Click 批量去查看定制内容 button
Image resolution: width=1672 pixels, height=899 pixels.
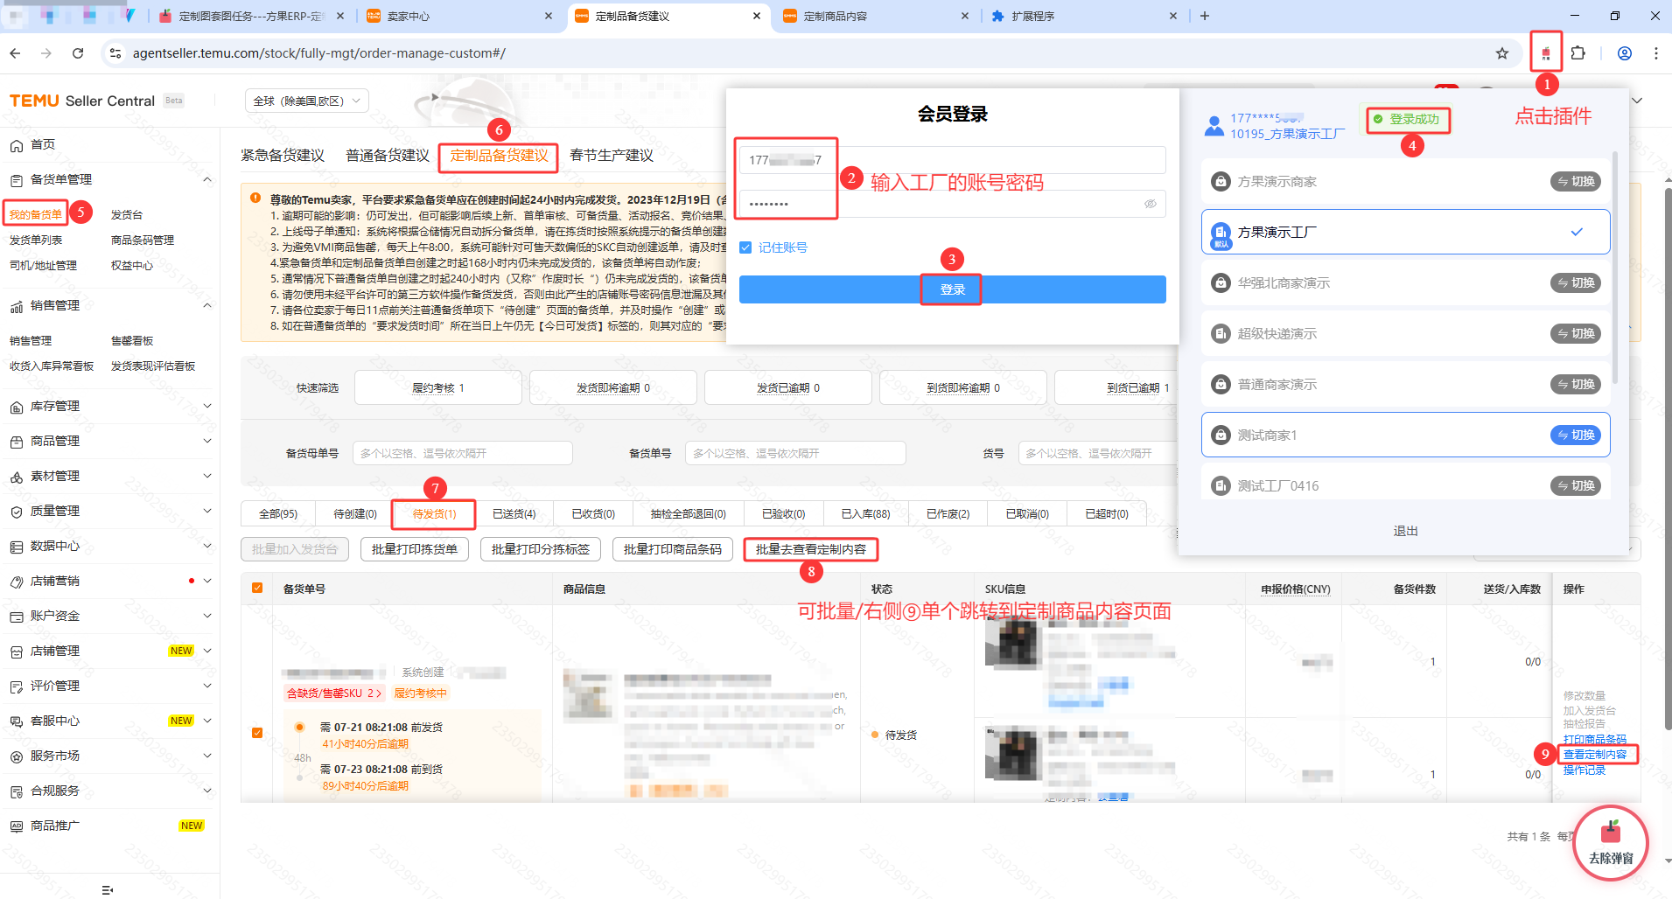click(x=810, y=549)
